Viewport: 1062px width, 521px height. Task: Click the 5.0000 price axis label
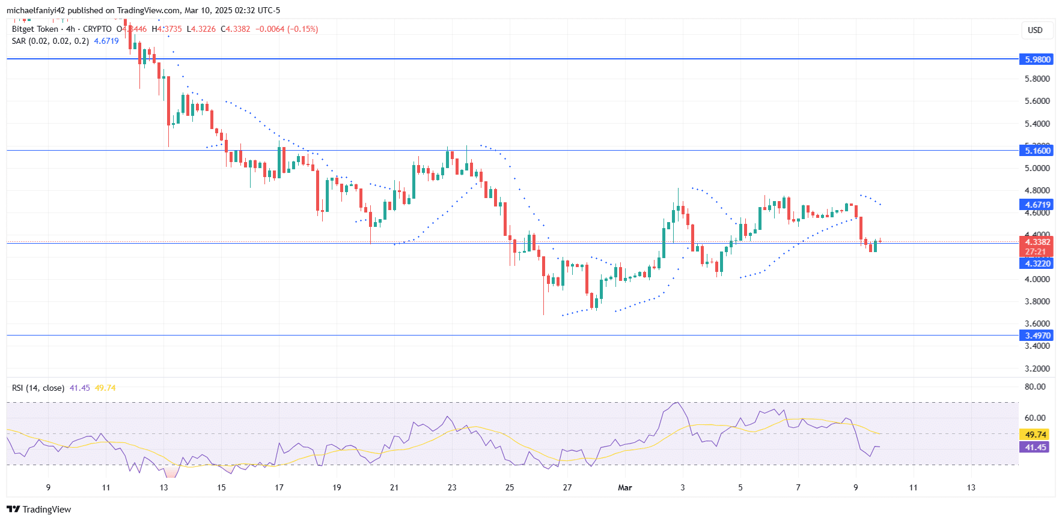[x=1037, y=168]
